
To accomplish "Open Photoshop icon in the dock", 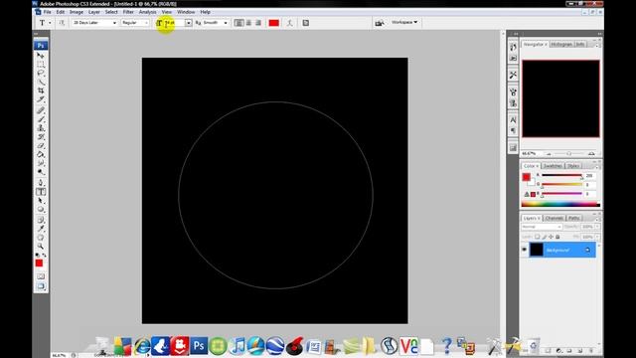I will point(199,346).
